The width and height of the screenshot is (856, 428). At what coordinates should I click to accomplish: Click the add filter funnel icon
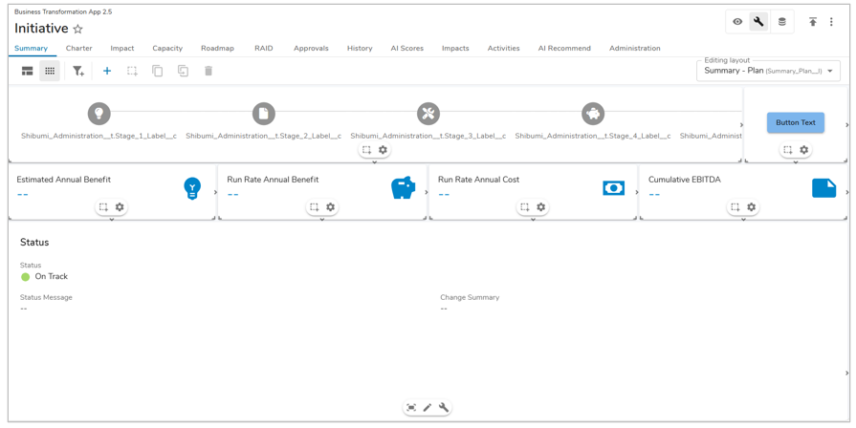click(78, 71)
